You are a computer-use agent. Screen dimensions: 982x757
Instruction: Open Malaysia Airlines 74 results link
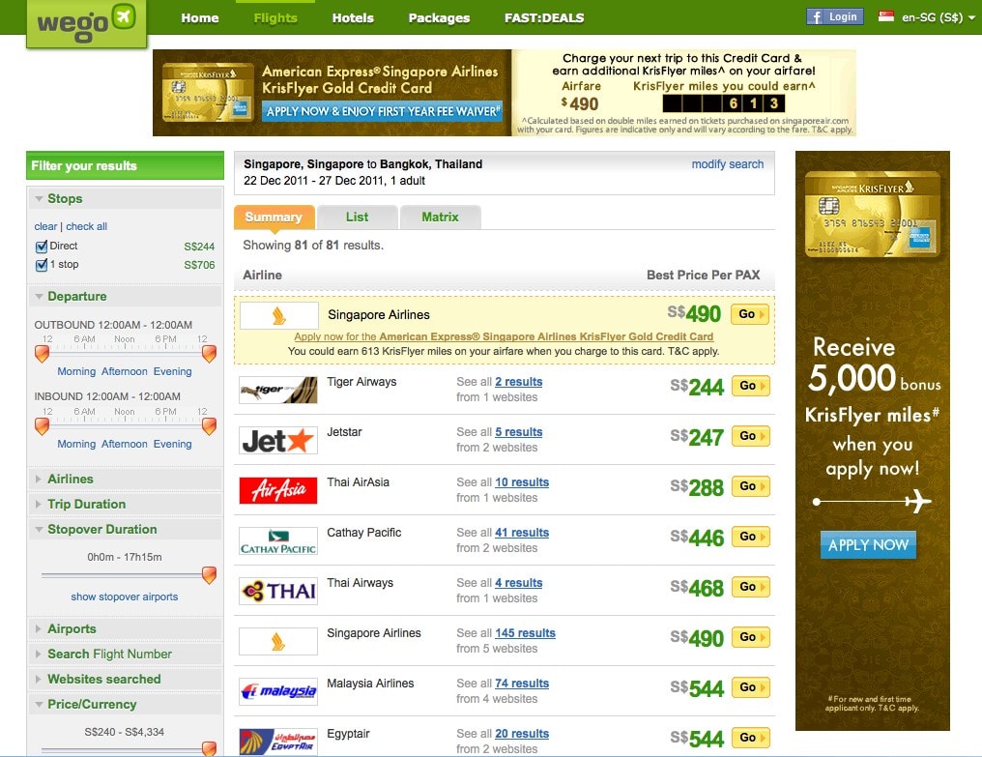tap(522, 684)
